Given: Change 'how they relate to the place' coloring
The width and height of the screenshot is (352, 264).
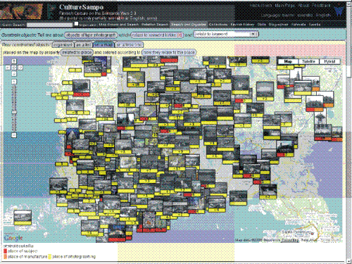Looking at the screenshot, I should tap(169, 52).
